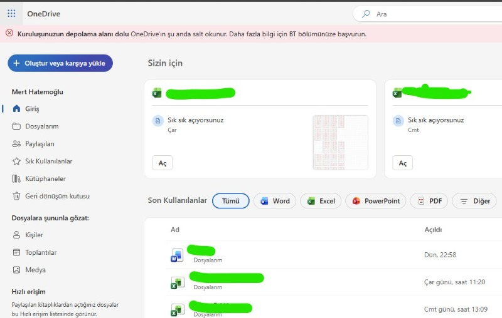Screen dimensions: 502x318
Task: Browse files by Toplantılar
Action: pyautogui.click(x=41, y=252)
